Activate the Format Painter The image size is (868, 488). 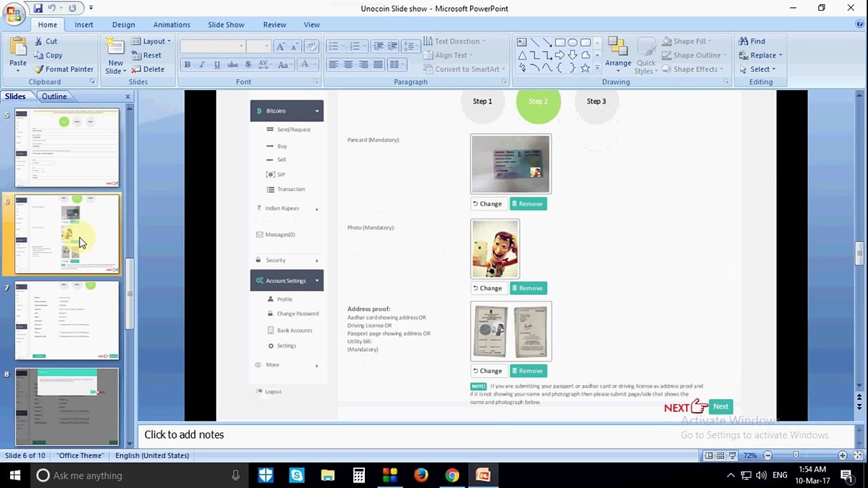click(x=64, y=69)
